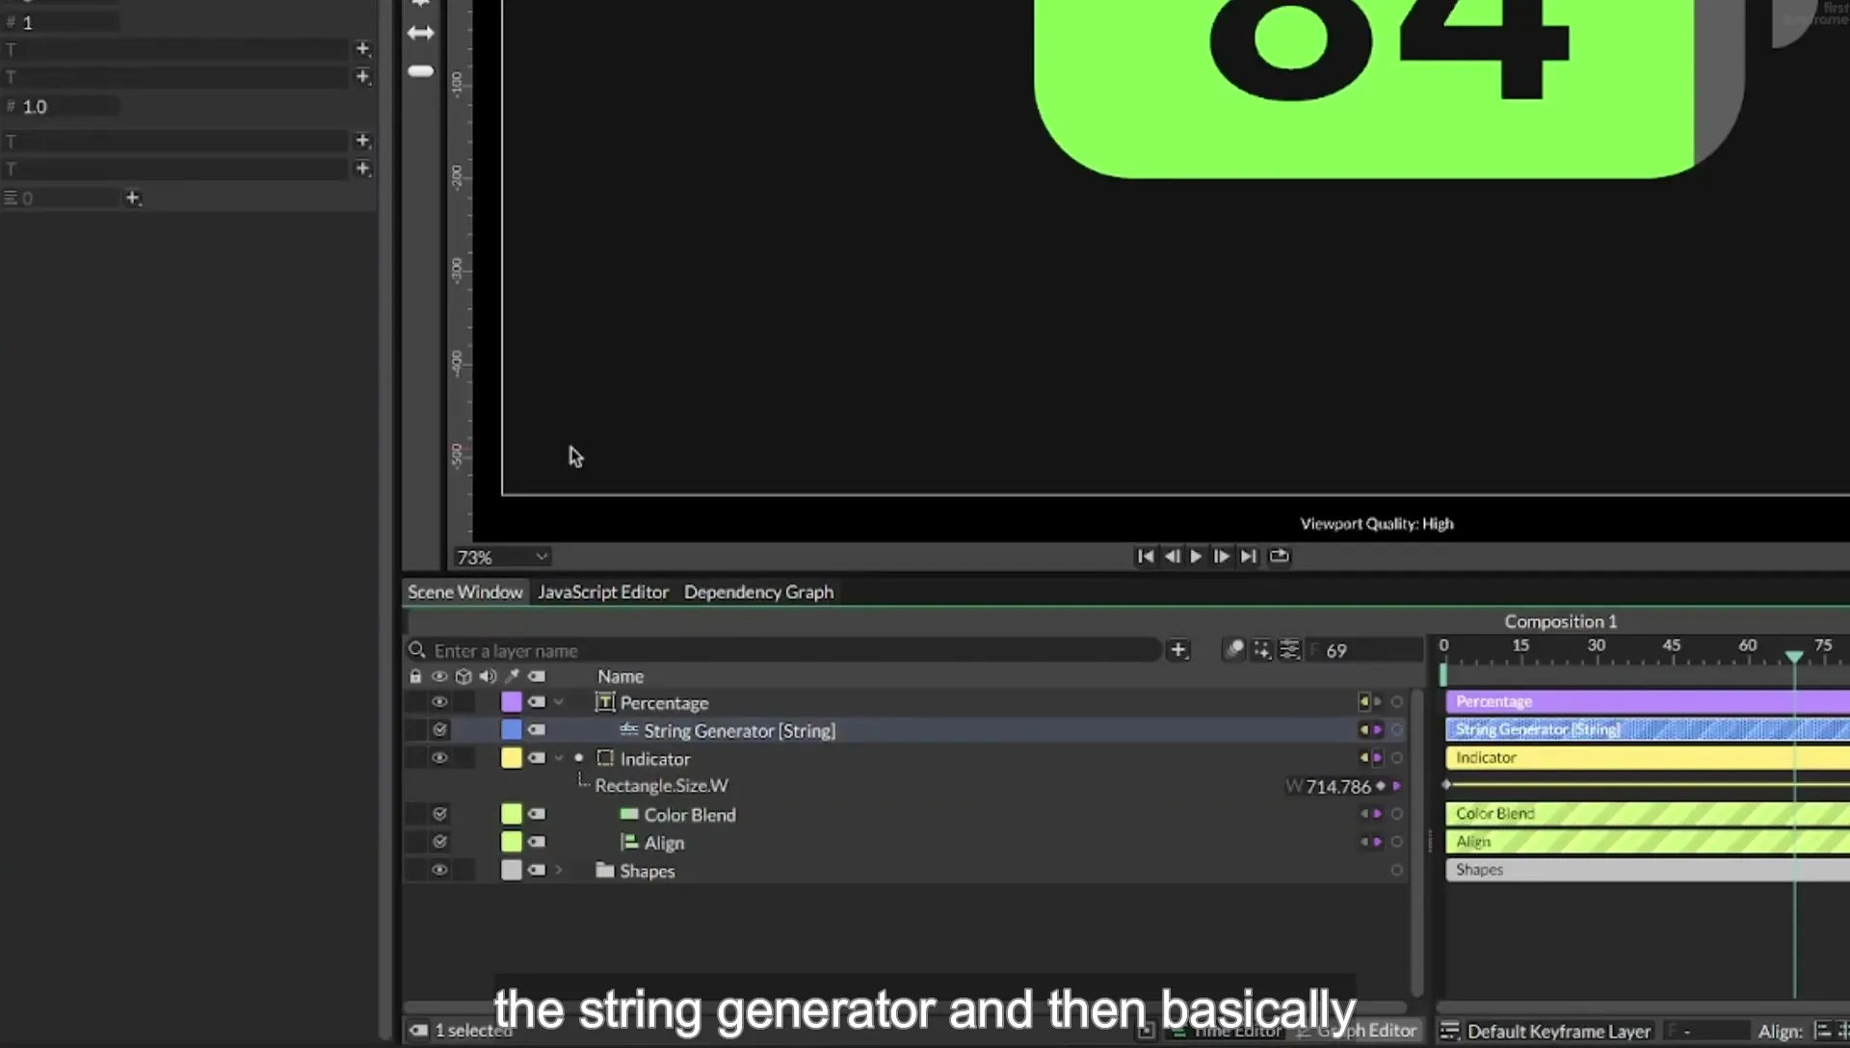
Task: Play the composition
Action: (1196, 556)
